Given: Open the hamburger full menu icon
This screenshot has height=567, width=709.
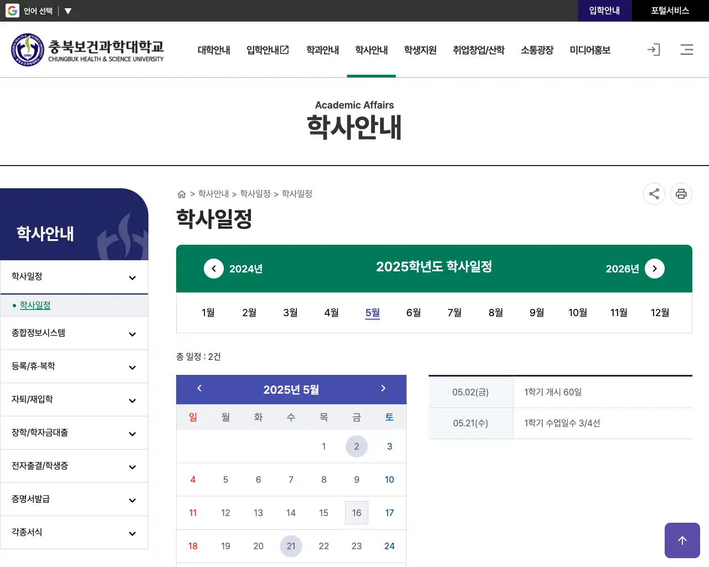Looking at the screenshot, I should click(687, 50).
